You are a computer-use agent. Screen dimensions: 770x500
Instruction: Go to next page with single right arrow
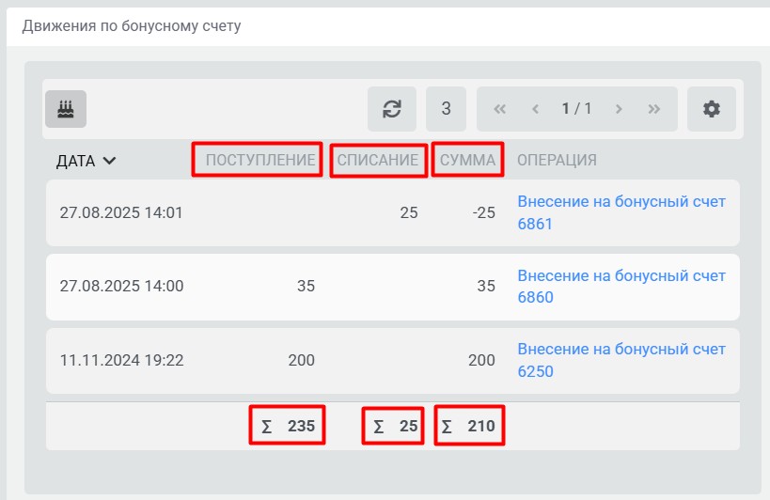(x=619, y=109)
